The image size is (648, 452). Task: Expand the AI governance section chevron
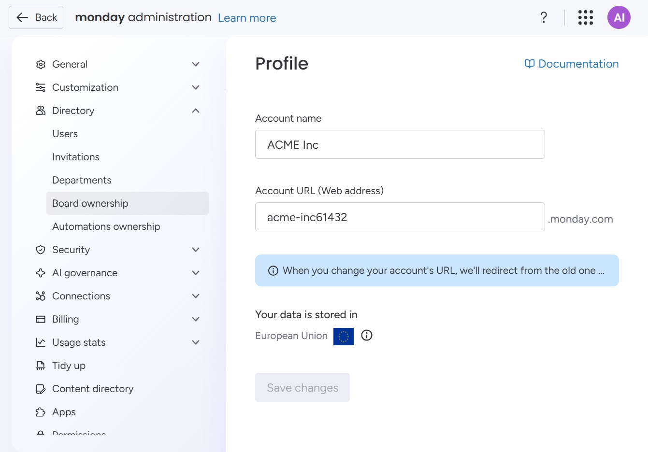click(196, 273)
